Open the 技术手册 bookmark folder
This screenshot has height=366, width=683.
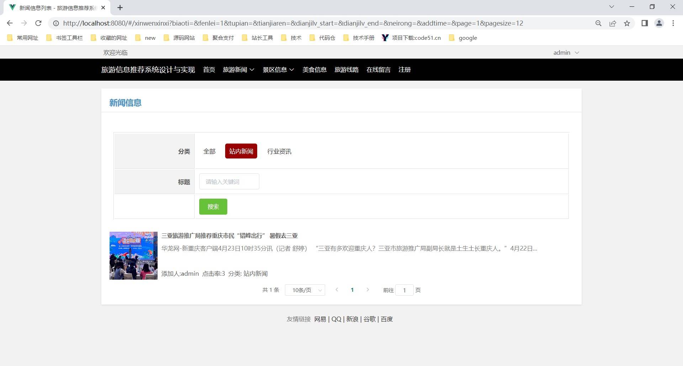pyautogui.click(x=359, y=38)
